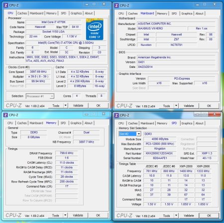Expand the Slot #2 memory slot dropdown
The image size is (224, 223).
(139, 134)
